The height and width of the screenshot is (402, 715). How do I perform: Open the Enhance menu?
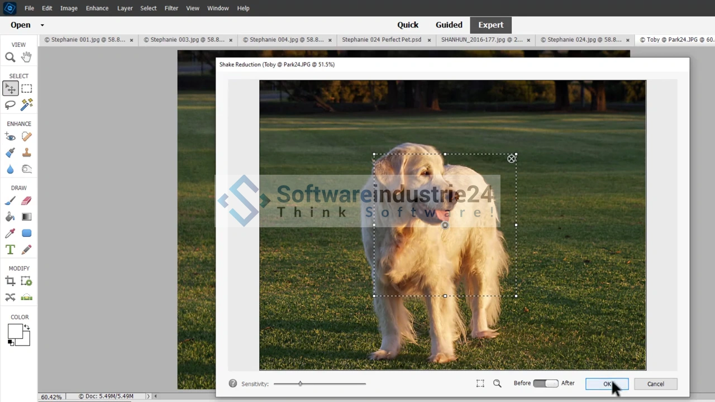coord(97,8)
